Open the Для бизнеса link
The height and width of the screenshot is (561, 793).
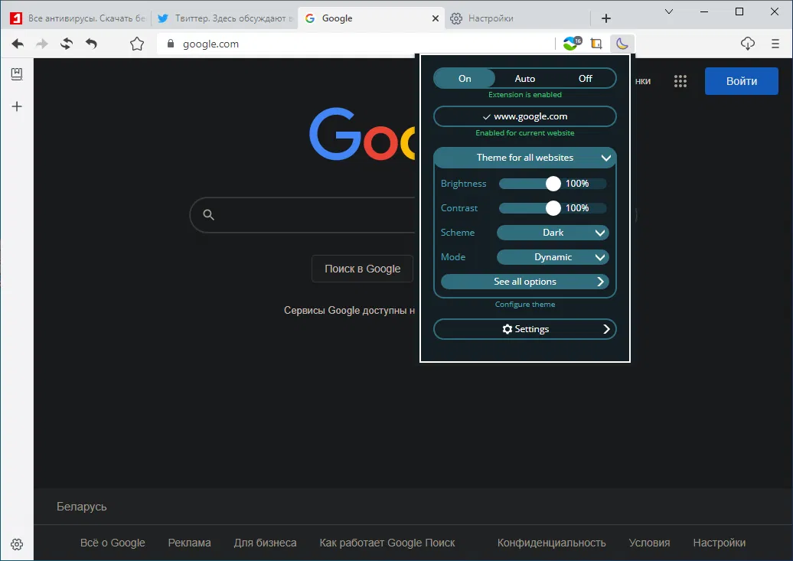[265, 543]
